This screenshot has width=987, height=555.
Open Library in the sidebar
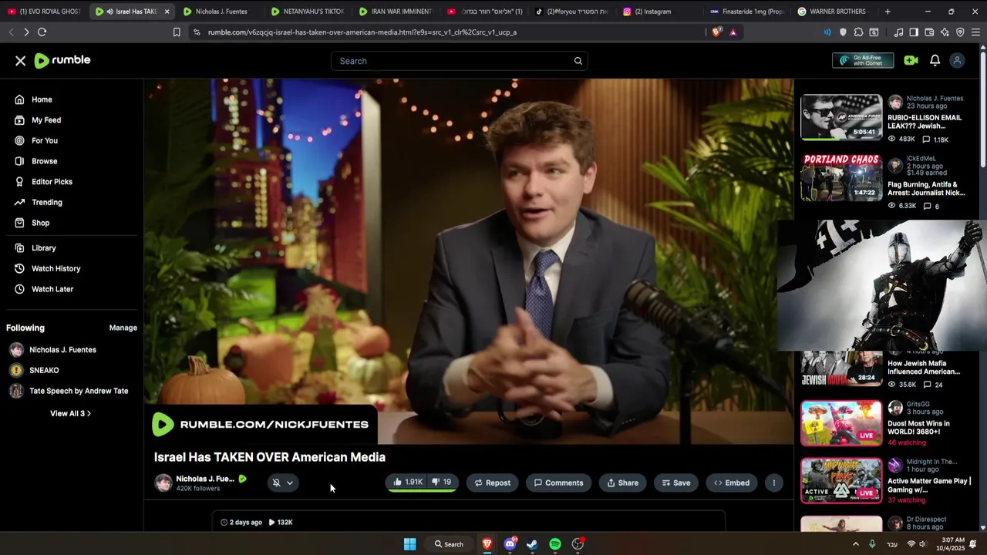click(x=35, y=248)
